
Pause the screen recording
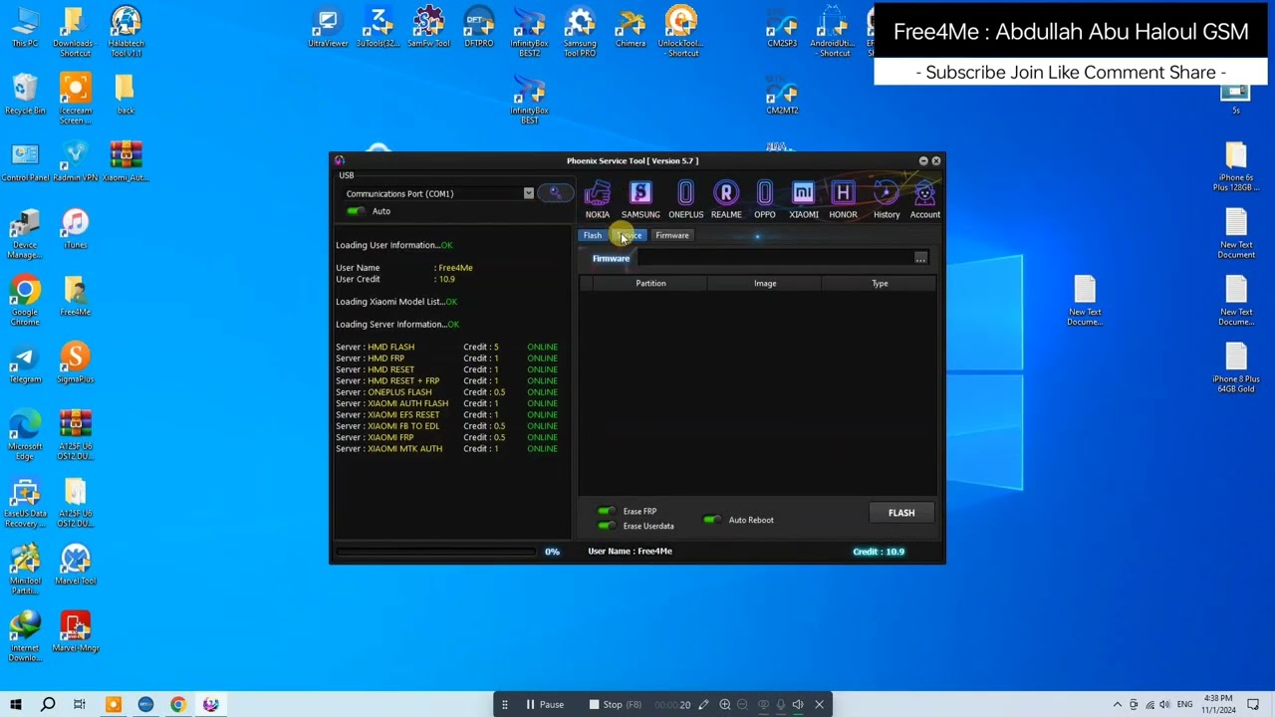545,705
